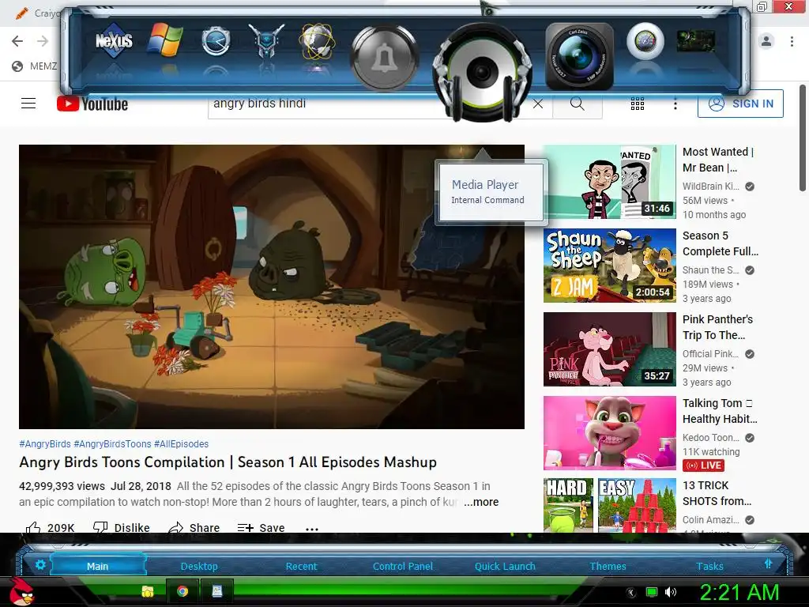Click the clock icon in the Nexus dock
Screen dimensions: 809x607
click(x=216, y=41)
